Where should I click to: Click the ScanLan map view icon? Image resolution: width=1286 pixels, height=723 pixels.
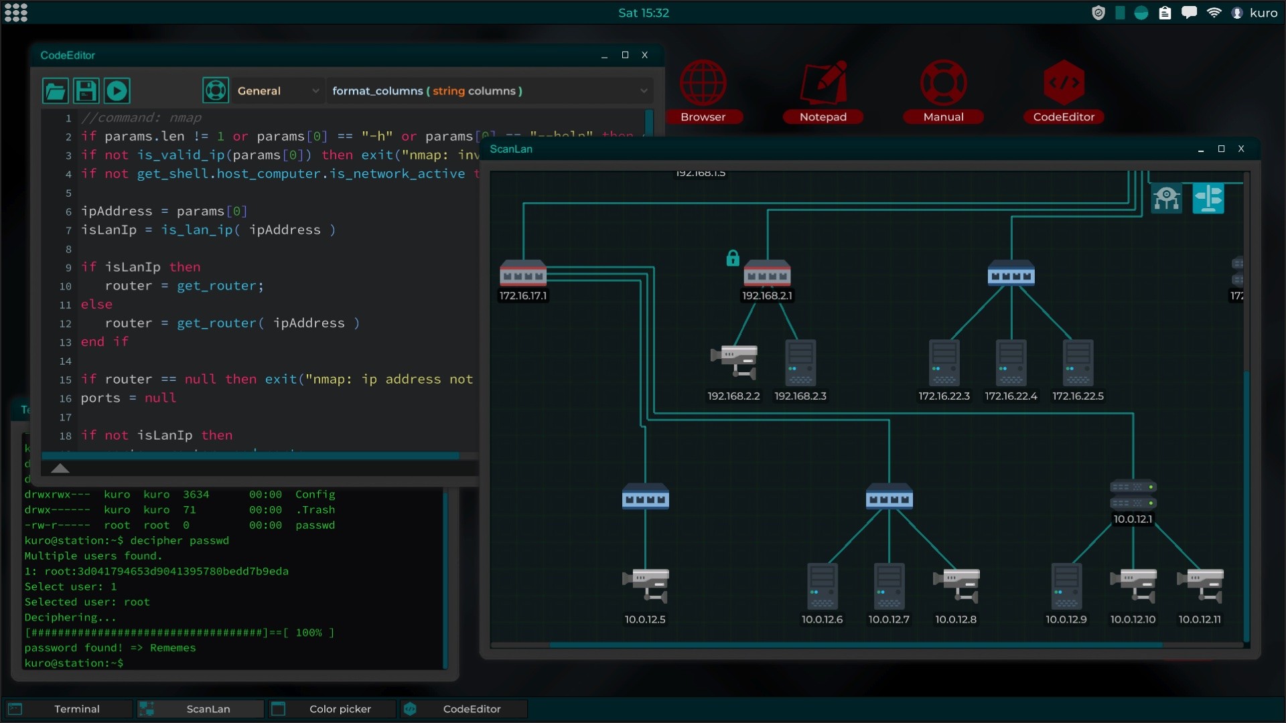tap(1208, 197)
